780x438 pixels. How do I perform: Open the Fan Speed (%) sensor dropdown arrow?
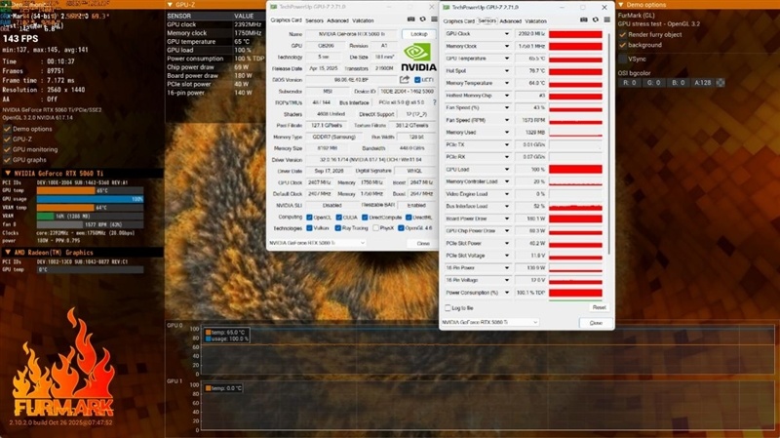coord(506,108)
